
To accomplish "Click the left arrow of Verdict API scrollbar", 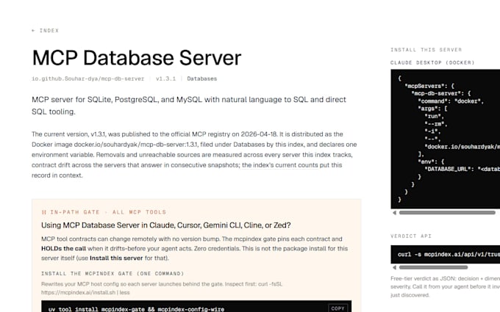I will pos(394,267).
